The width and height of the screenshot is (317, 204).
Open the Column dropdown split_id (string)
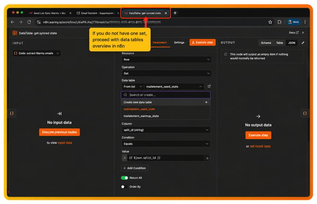[x=166, y=130]
